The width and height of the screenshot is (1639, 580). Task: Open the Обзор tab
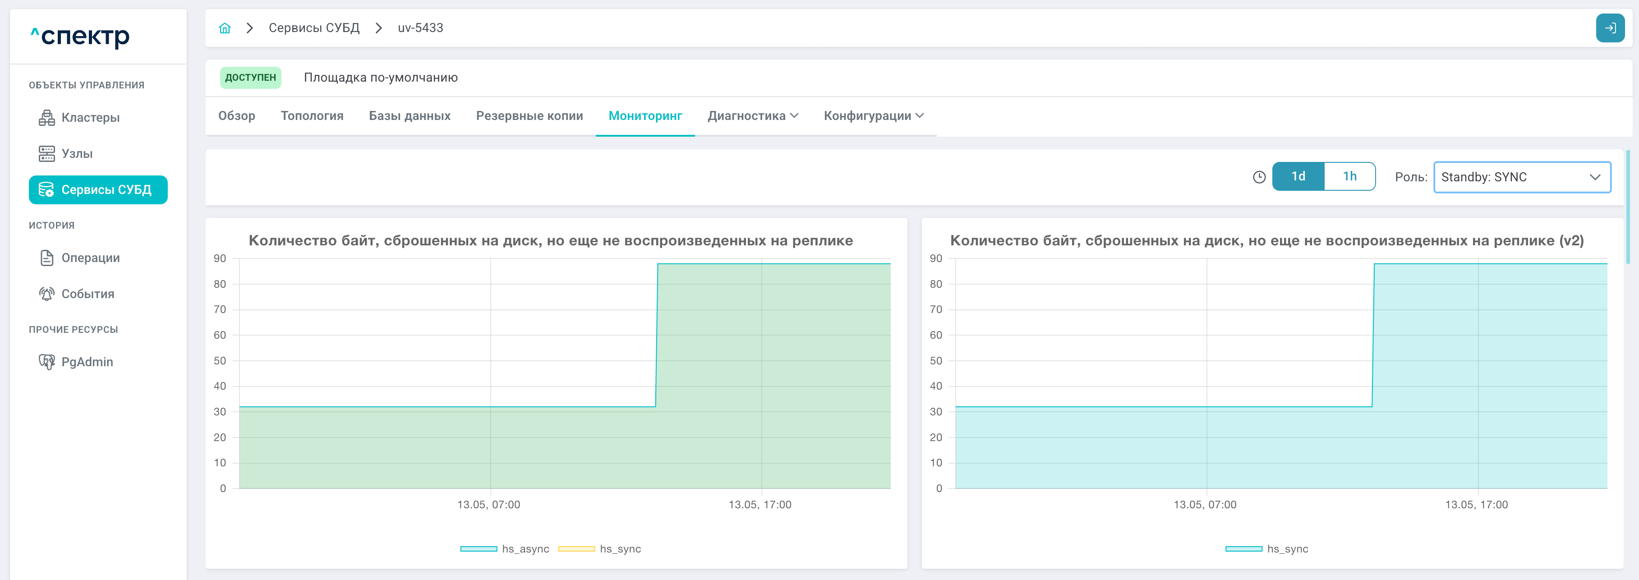click(237, 116)
